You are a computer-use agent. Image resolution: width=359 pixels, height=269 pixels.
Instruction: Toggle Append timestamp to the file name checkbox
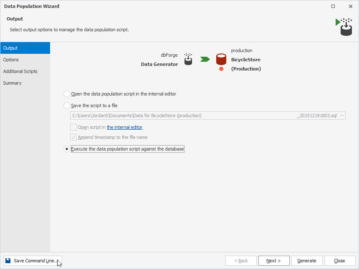point(73,137)
